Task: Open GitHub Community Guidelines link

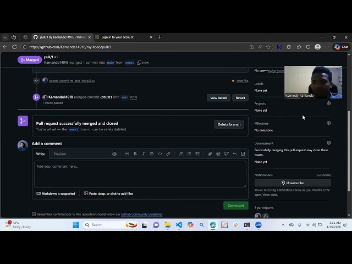Action: point(142,214)
